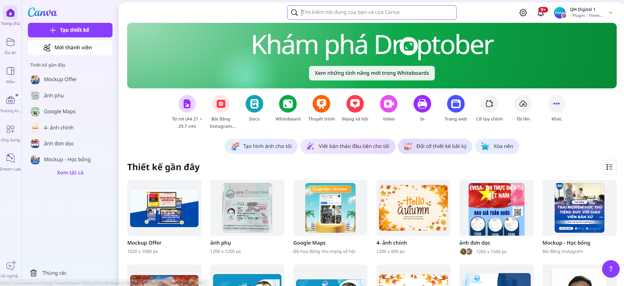Click the Xóa nền quick action
624x286 pixels.
(497, 146)
